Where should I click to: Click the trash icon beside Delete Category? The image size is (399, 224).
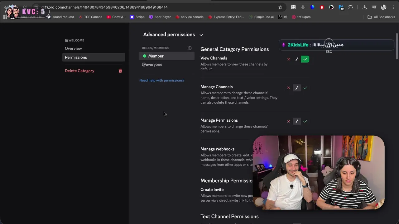point(120,71)
